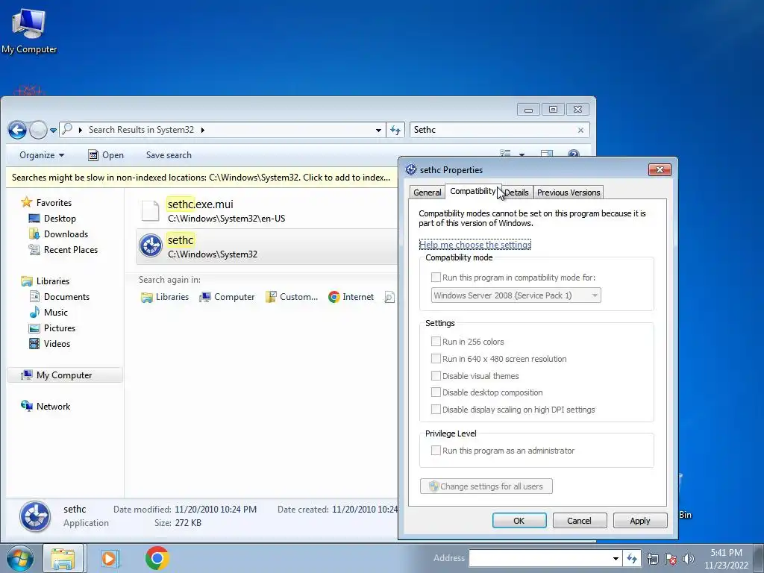Click the Explorer Back arrow button
Screen dimensions: 764x573
(x=17, y=130)
